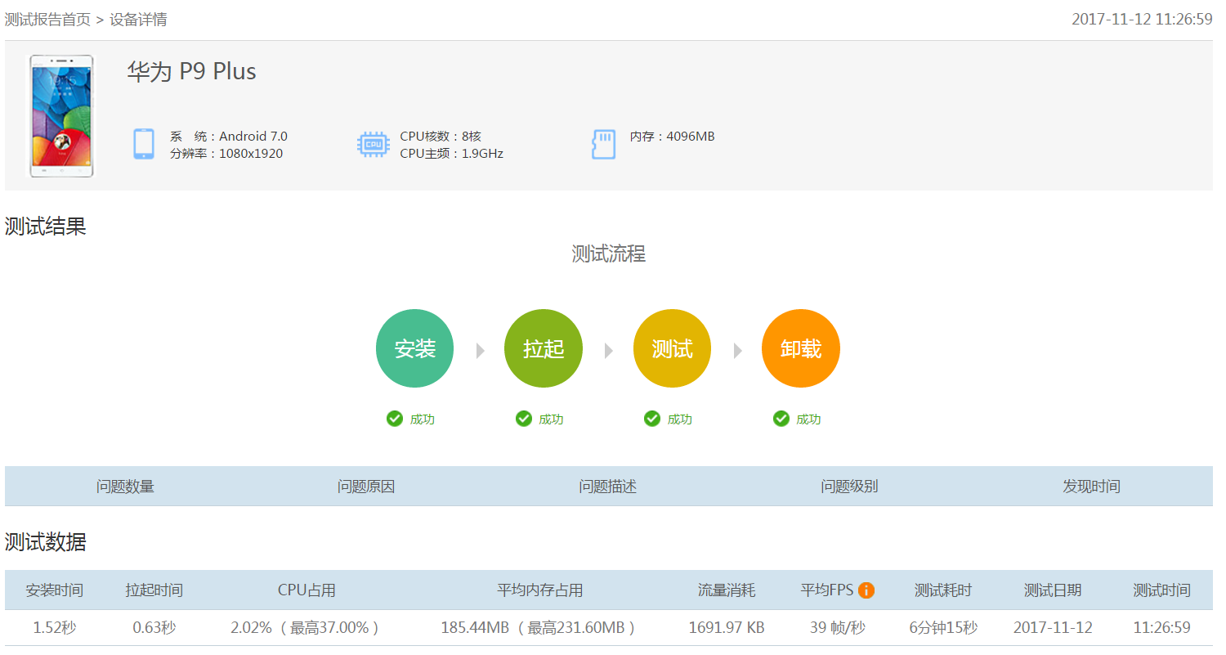Click the timestamp 2017-11-12 11:26:59 at top right
The image size is (1226, 655).
(1142, 19)
